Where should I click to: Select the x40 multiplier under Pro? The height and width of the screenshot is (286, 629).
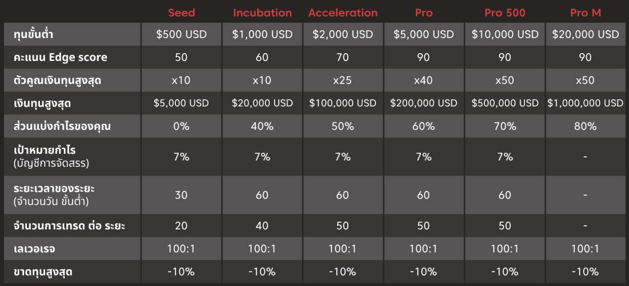tap(424, 80)
